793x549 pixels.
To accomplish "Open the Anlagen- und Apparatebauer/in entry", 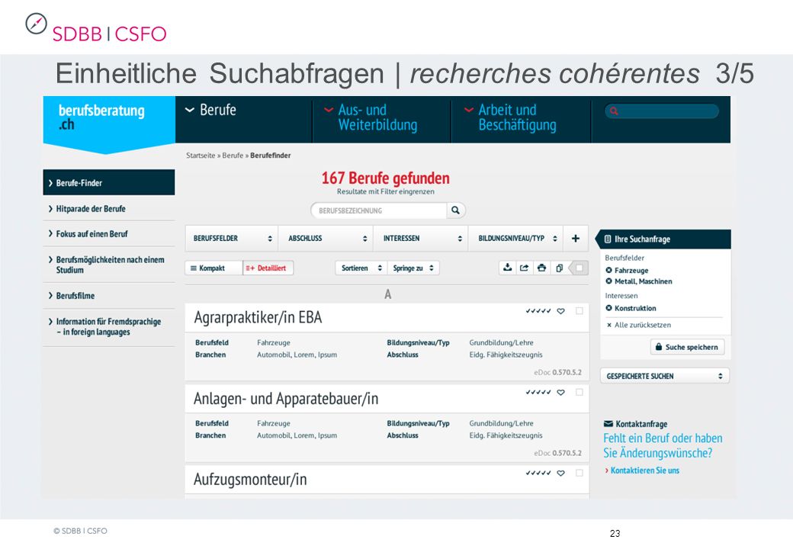I will 286,399.
